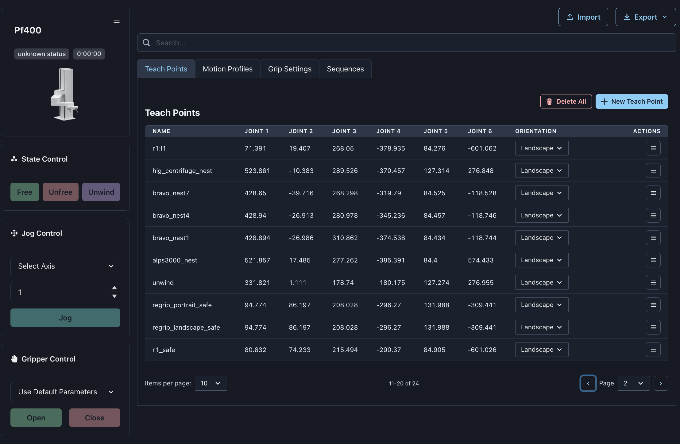This screenshot has height=444, width=680.
Task: Decrease jog value with down stepper
Action: (x=114, y=296)
